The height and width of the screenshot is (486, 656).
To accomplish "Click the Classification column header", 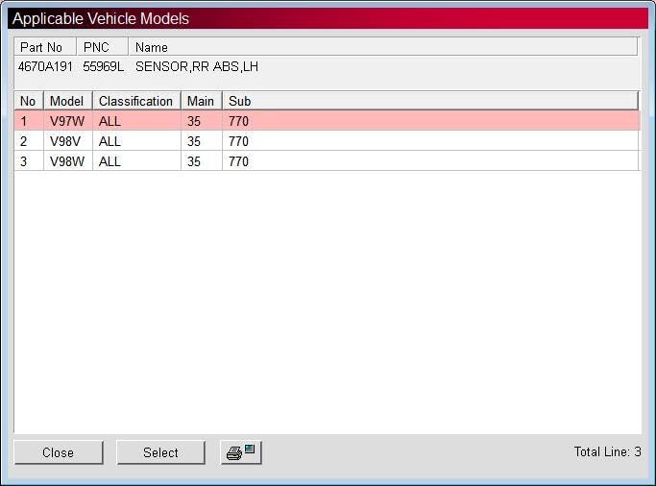I will click(x=136, y=101).
